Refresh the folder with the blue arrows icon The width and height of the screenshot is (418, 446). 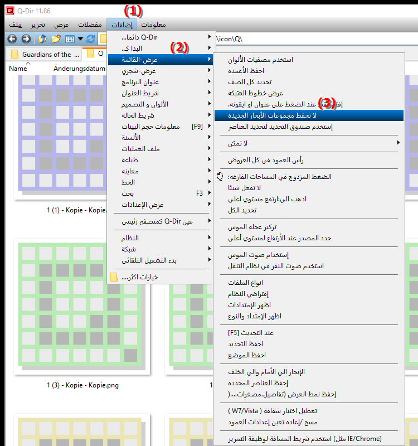[91, 38]
